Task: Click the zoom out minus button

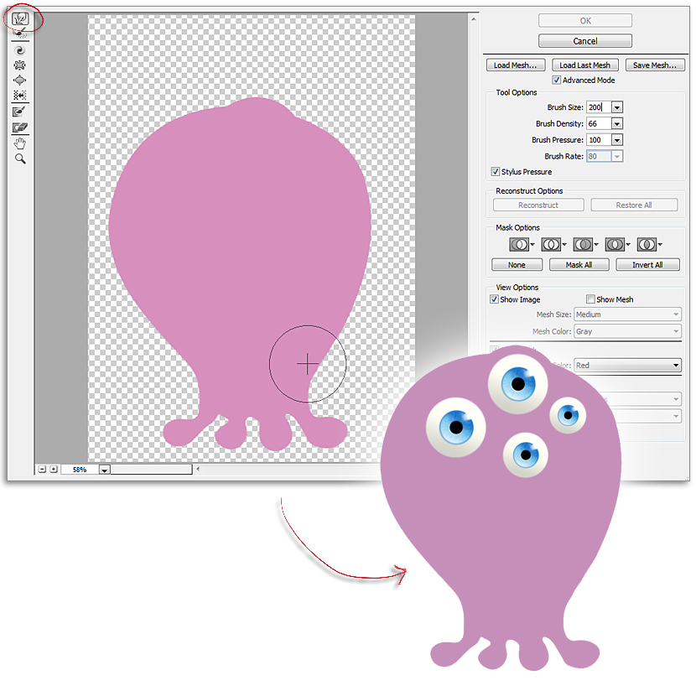Action: [42, 470]
